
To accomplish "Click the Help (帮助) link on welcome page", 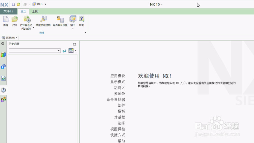I will (121, 141).
